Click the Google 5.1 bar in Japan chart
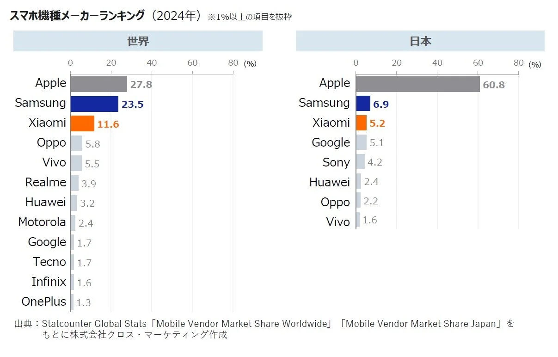The image size is (558, 357). pyautogui.click(x=361, y=142)
